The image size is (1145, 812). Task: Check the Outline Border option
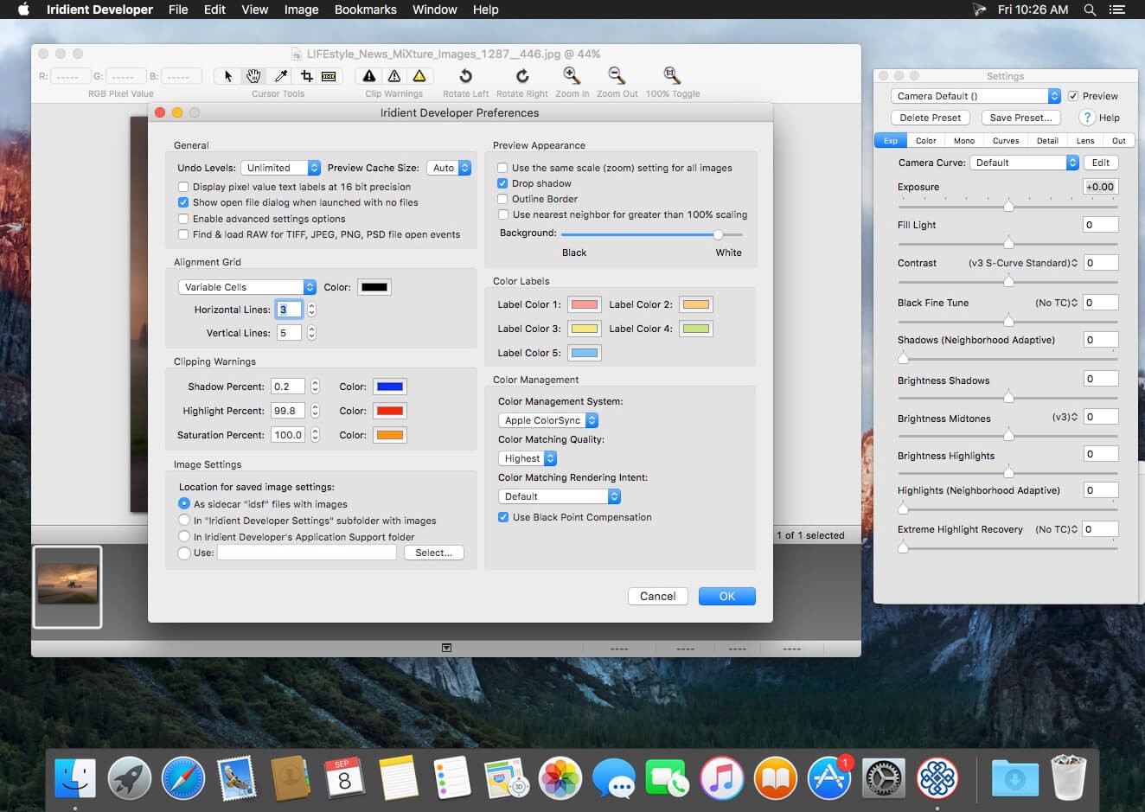(x=502, y=199)
